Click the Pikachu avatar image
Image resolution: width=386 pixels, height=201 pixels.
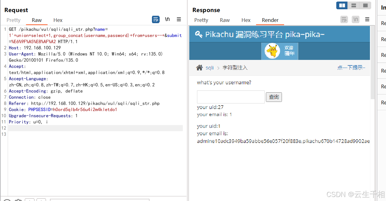click(272, 51)
